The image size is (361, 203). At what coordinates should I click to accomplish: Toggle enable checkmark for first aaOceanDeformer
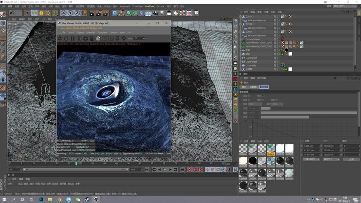click(279, 20)
